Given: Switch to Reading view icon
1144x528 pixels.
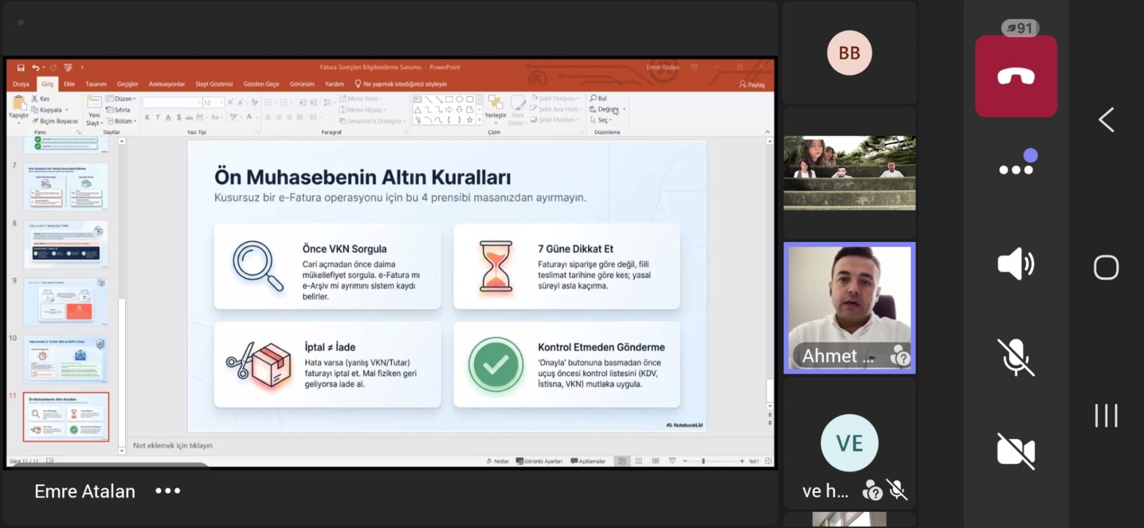Looking at the screenshot, I should [x=655, y=461].
